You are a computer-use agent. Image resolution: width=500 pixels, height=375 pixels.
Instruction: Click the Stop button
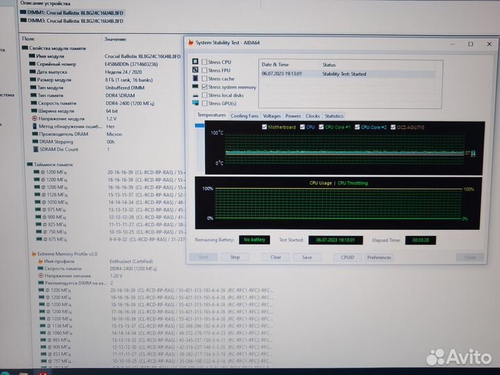[x=235, y=257]
